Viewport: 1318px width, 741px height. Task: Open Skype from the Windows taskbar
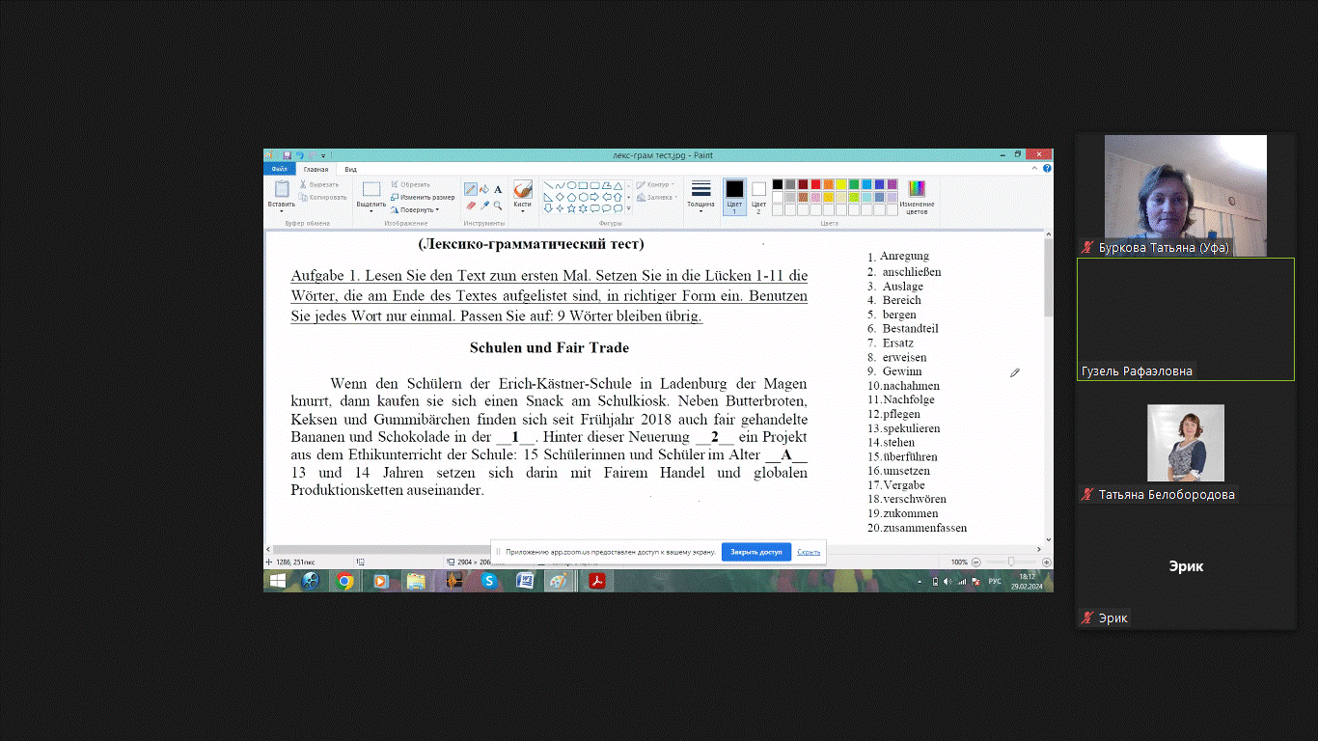[x=489, y=581]
